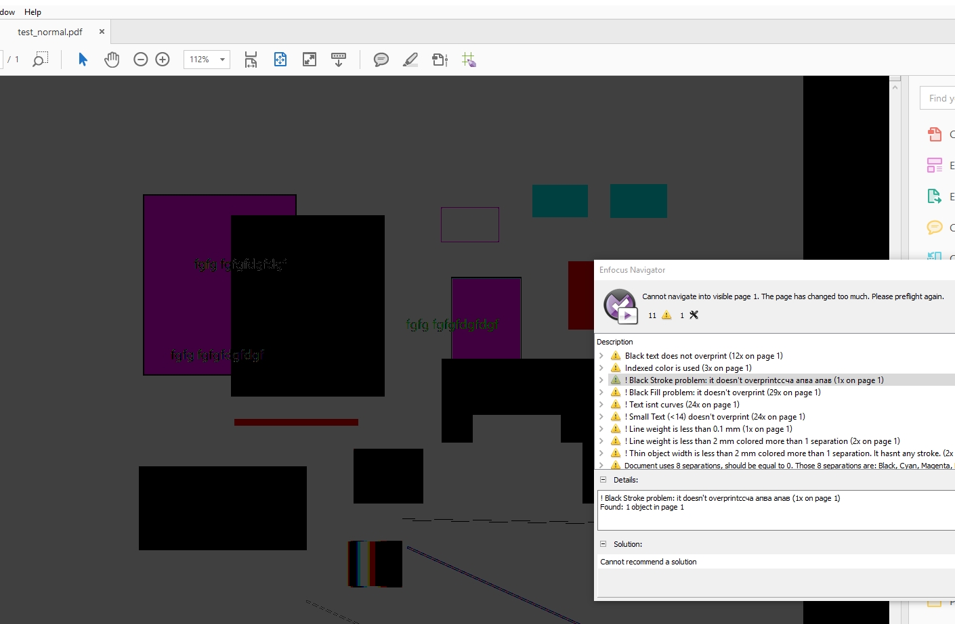This screenshot has width=955, height=624.
Task: Click the 'Cannot recommend a solution' text
Action: (x=648, y=562)
